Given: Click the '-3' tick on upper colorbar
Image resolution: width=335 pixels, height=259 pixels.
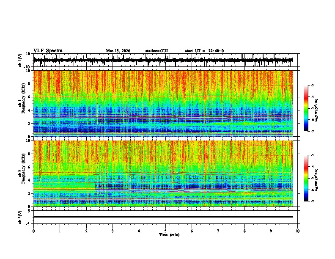Looking at the screenshot, I should click(312, 85).
